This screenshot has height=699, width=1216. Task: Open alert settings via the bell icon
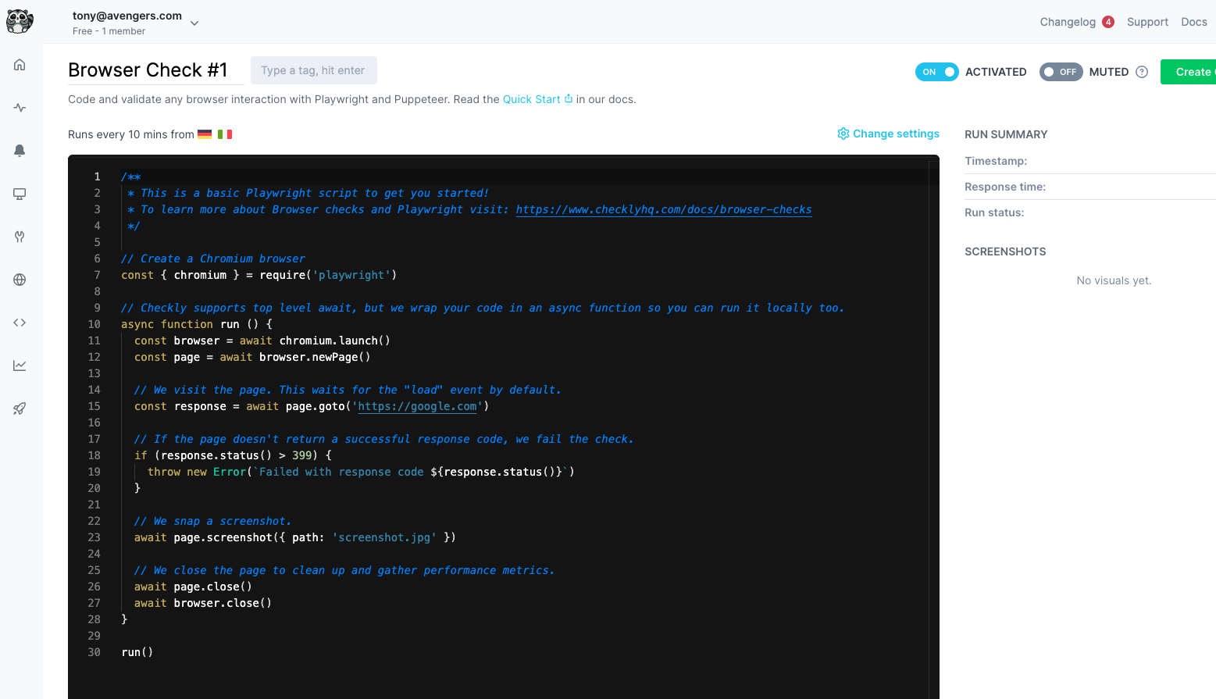click(x=19, y=151)
